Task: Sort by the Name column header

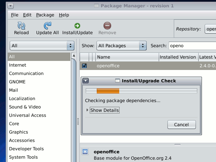Action: pos(127,57)
